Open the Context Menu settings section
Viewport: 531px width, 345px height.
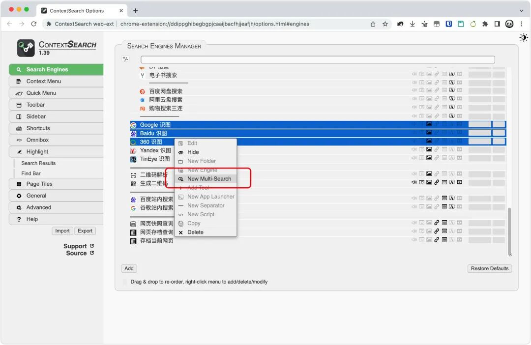(x=56, y=81)
